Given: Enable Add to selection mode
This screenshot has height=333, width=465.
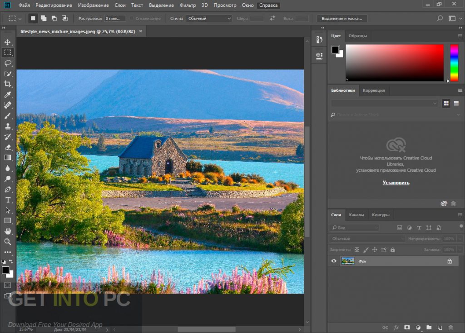Looking at the screenshot, I should pyautogui.click(x=44, y=19).
